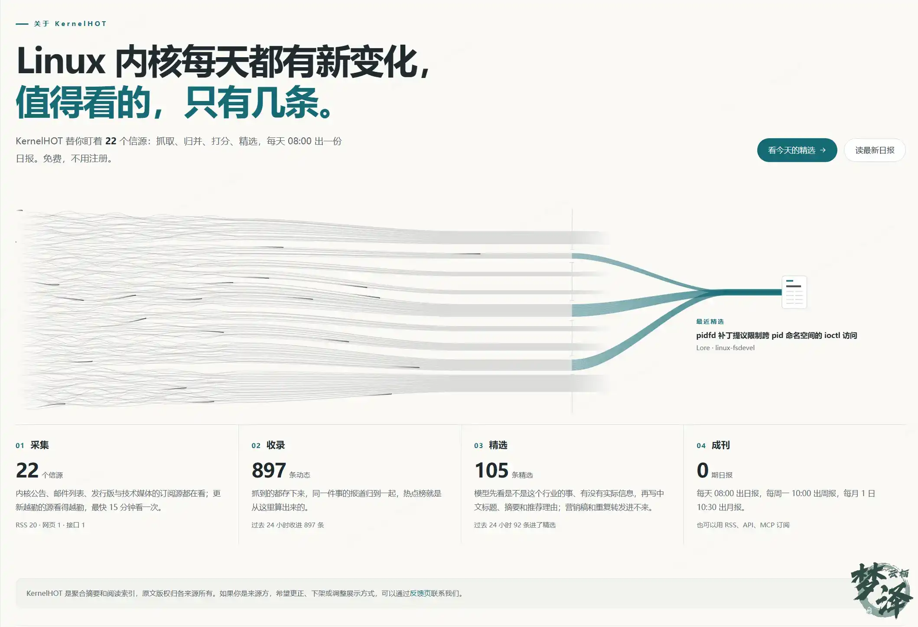Open the pidfd 补丁 featured headline
918x627 pixels.
776,335
